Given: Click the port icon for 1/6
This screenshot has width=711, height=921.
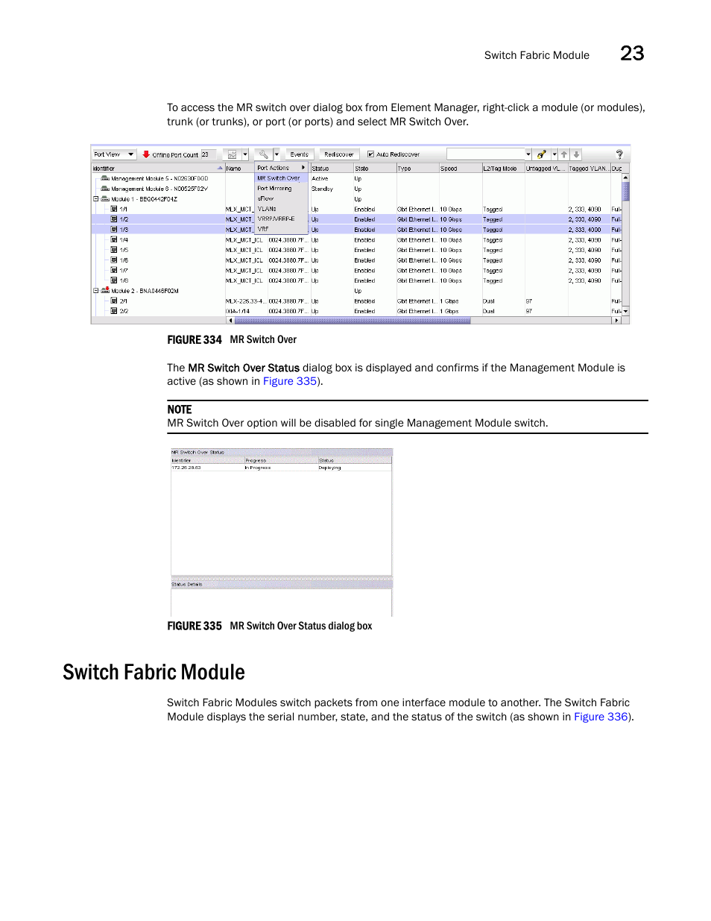Looking at the screenshot, I should pyautogui.click(x=114, y=260).
